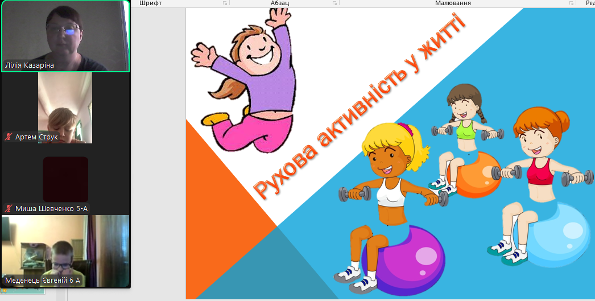Click name label Артем Струк
595x301 pixels.
(36, 137)
